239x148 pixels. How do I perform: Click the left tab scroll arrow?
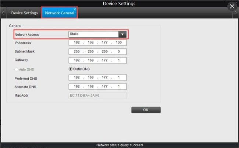click(x=3, y=13)
